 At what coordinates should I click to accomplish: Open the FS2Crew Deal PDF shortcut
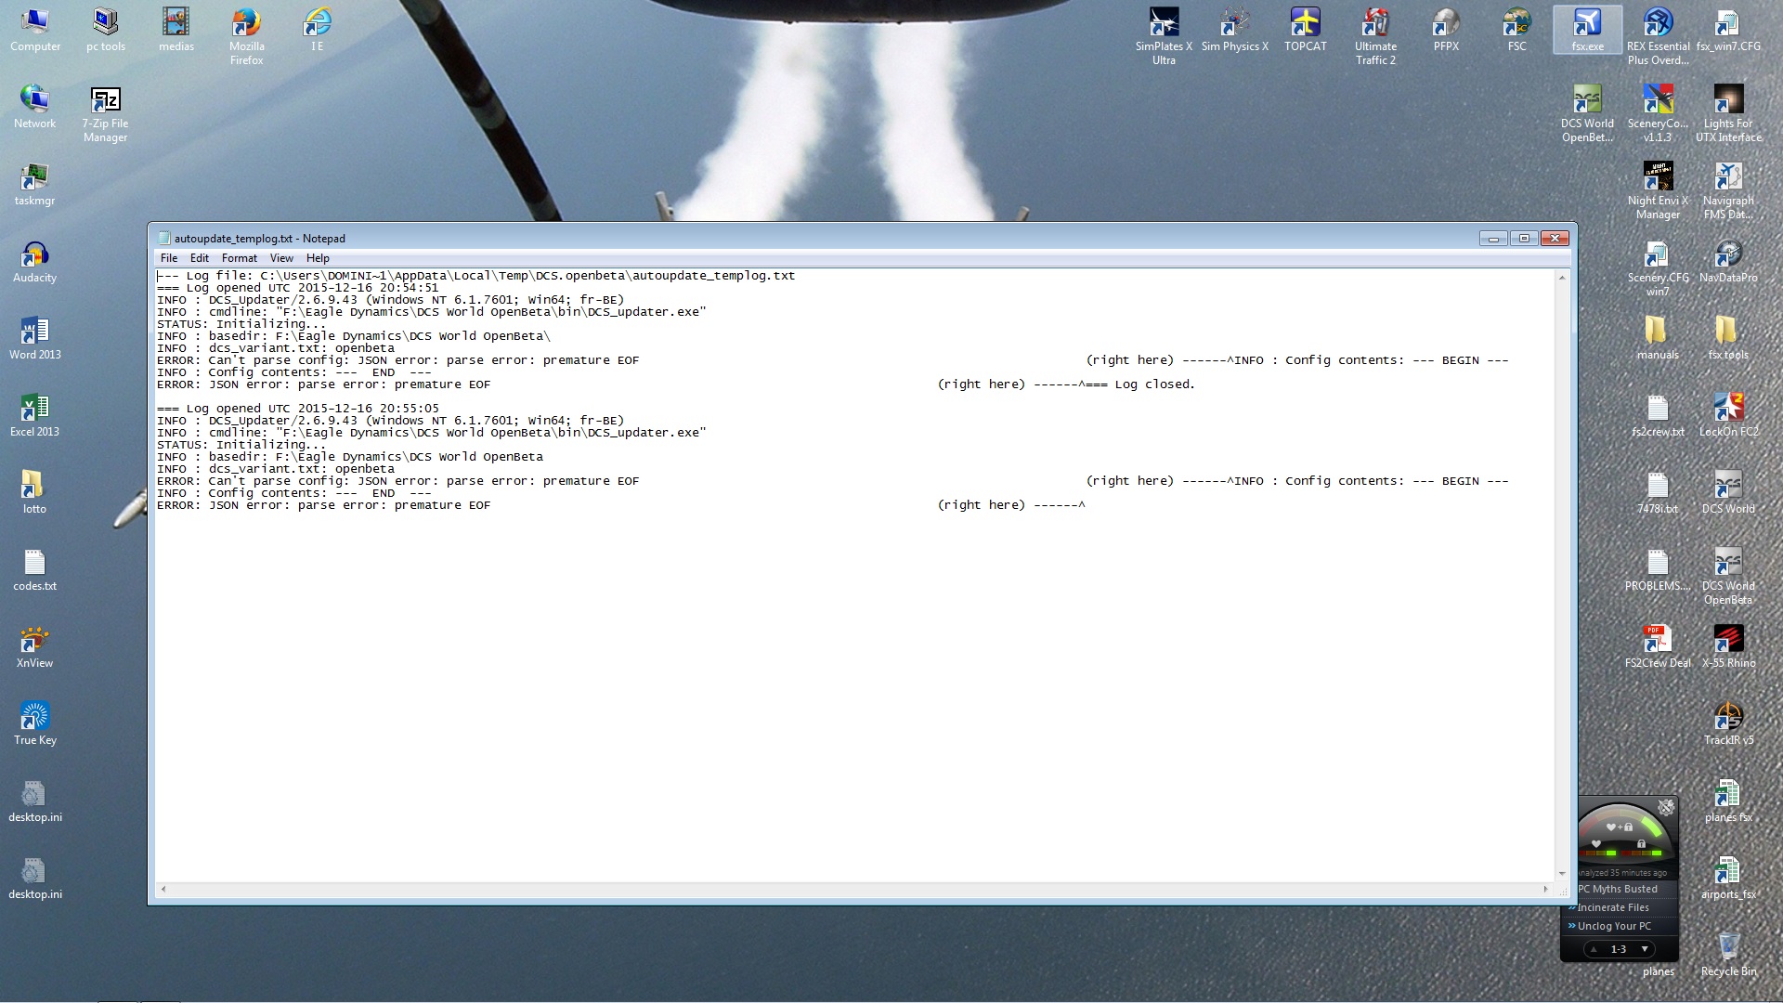point(1658,646)
